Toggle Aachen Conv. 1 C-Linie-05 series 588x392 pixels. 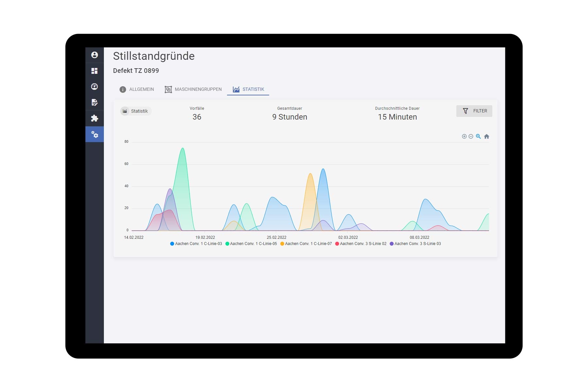pos(251,244)
